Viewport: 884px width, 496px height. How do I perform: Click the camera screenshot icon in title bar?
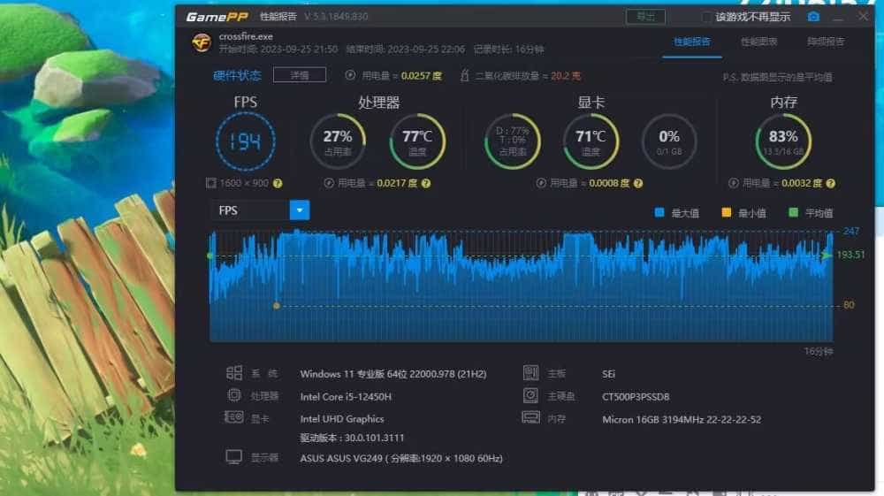pos(813,17)
